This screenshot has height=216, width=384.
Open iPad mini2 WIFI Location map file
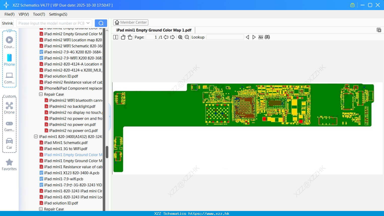pos(71,40)
